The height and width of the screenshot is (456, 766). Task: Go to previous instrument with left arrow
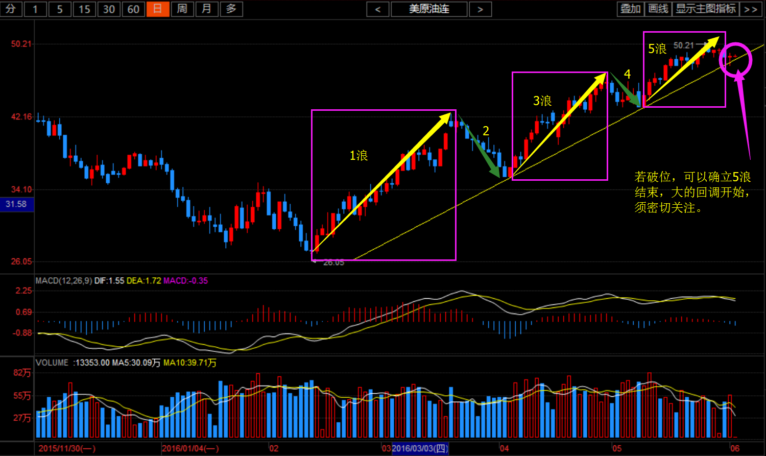[378, 9]
